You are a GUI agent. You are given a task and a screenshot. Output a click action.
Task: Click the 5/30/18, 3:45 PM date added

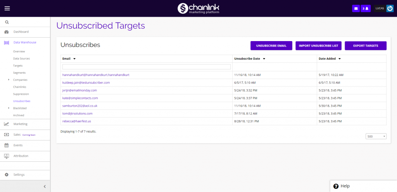point(330,106)
